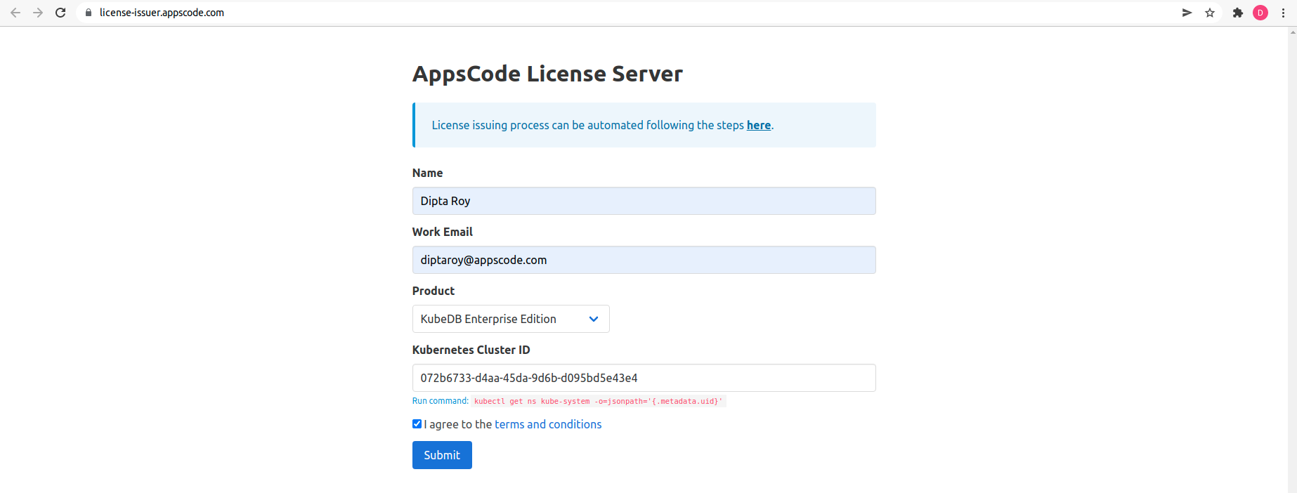The image size is (1297, 493).
Task: Open Chrome's three-dot menu
Action: pos(1283,13)
